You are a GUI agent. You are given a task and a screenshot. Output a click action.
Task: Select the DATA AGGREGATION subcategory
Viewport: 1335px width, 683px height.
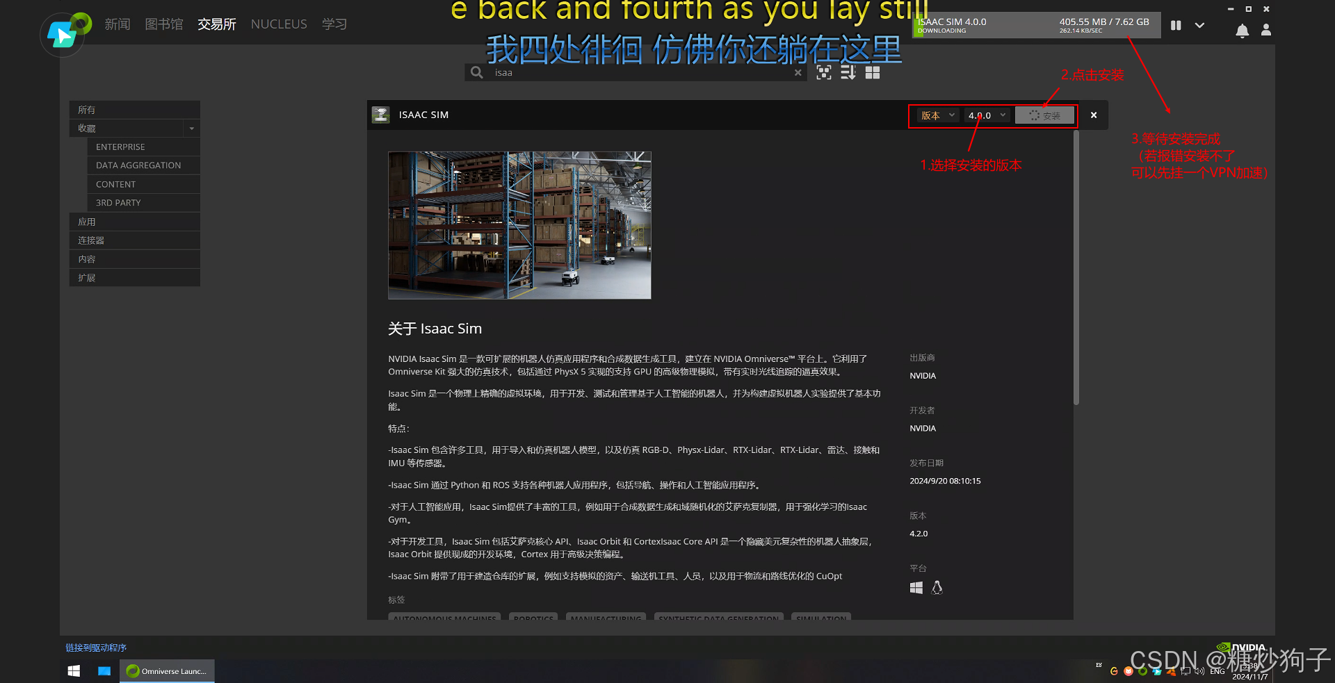tap(144, 165)
